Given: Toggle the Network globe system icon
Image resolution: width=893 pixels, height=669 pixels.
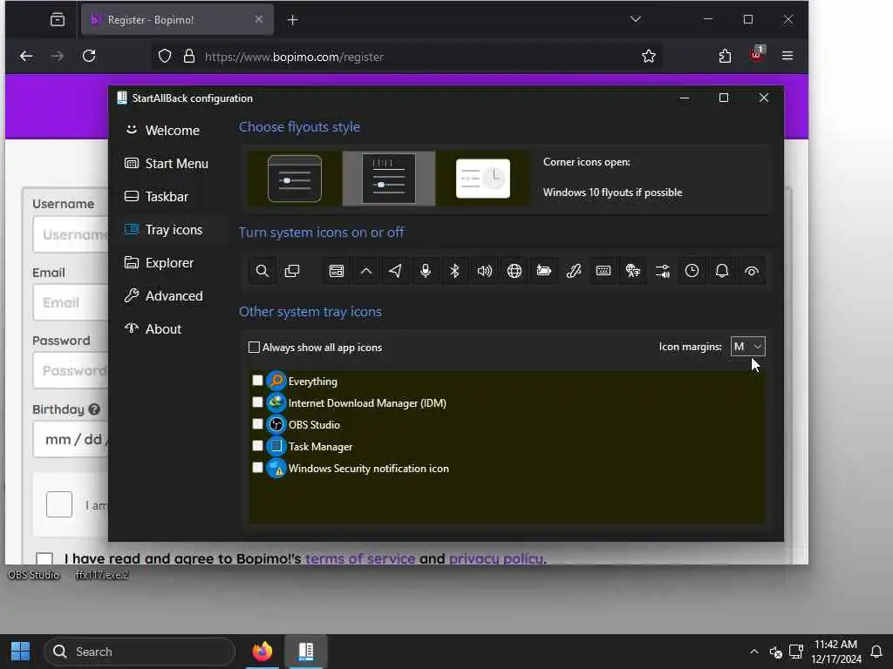Looking at the screenshot, I should pos(515,272).
